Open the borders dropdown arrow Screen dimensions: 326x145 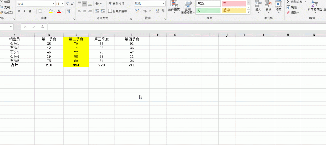[44, 11]
